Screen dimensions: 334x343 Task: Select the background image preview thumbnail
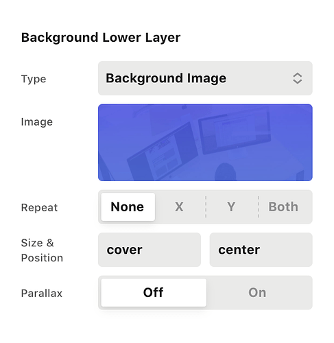[x=205, y=143]
